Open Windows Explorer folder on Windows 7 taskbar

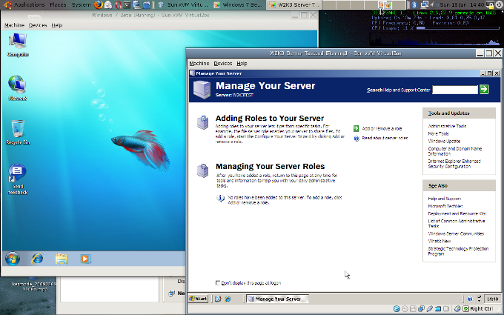[x=62, y=259]
